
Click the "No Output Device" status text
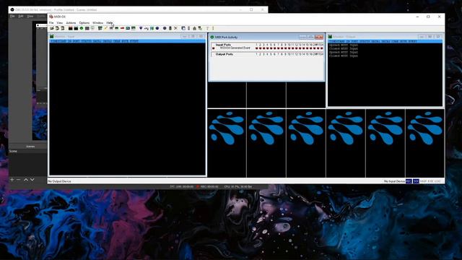click(59, 181)
